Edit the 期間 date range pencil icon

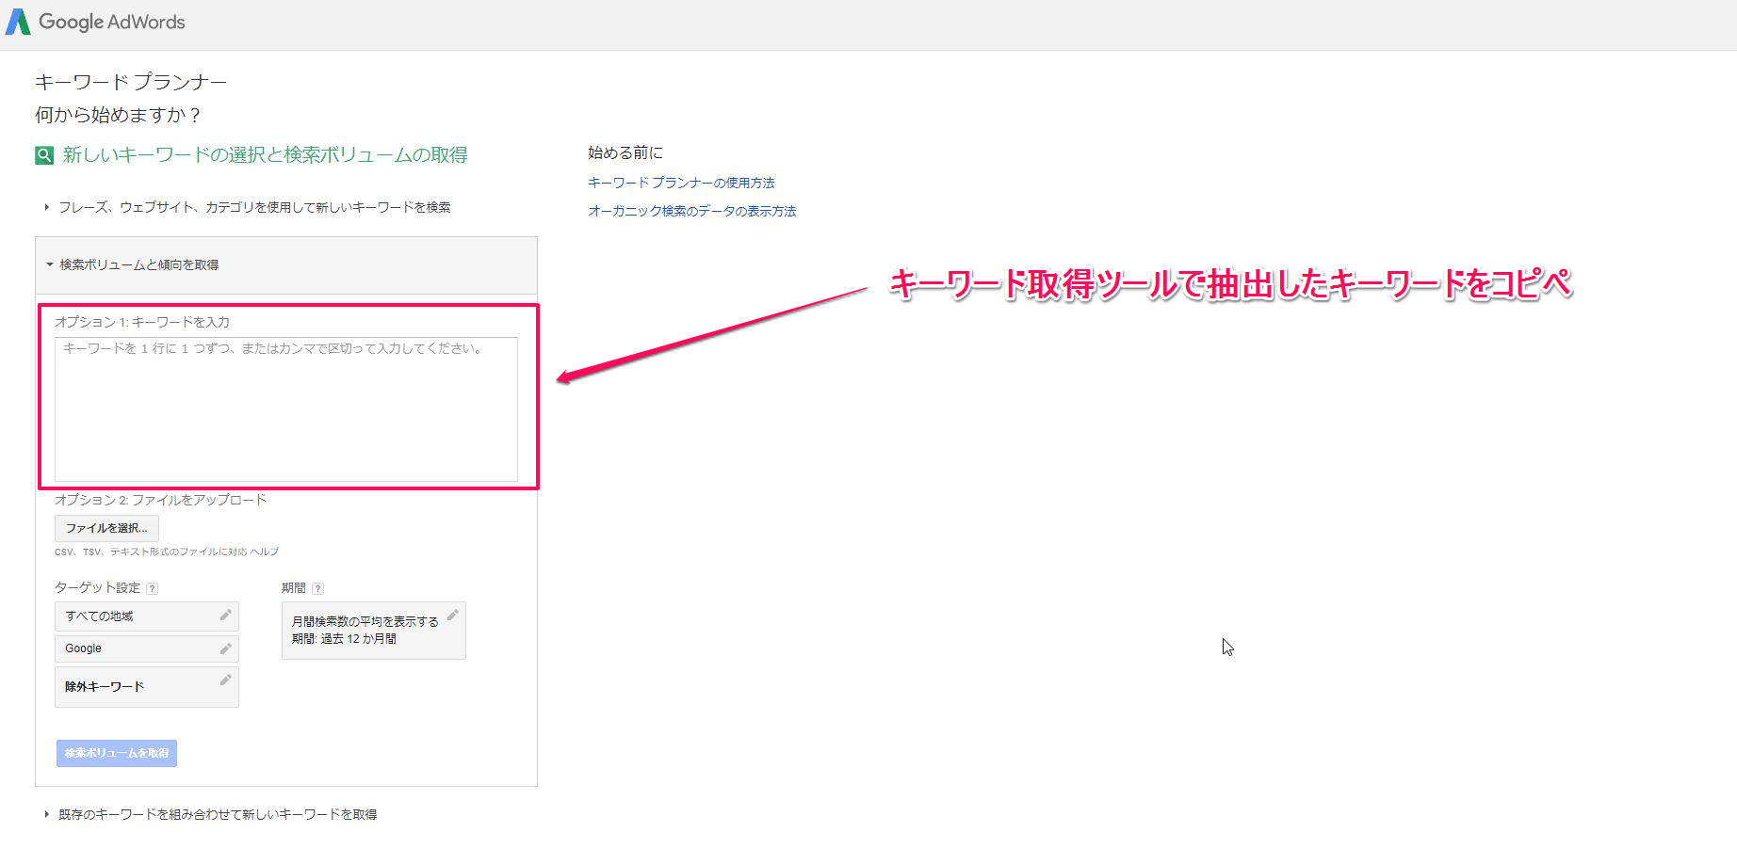coord(452,615)
